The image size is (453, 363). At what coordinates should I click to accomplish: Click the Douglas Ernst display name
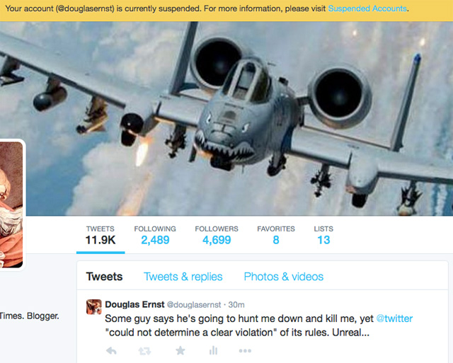pyautogui.click(x=134, y=304)
